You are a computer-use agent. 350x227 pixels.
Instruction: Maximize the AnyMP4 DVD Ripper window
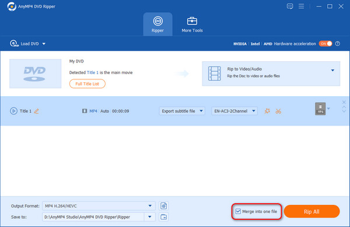[x=330, y=6]
